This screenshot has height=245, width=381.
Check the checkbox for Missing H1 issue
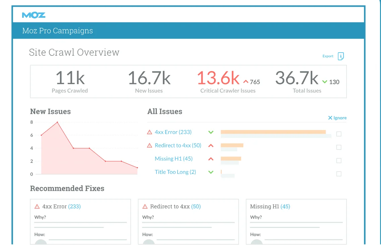click(x=338, y=161)
